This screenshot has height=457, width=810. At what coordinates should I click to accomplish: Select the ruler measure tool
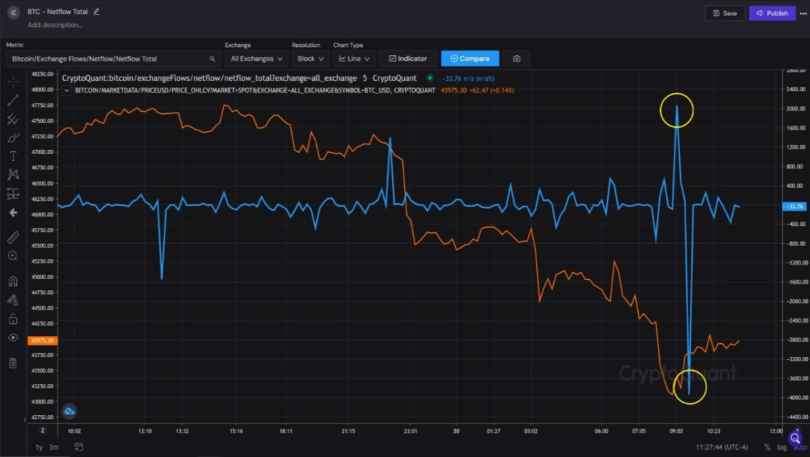pos(13,238)
